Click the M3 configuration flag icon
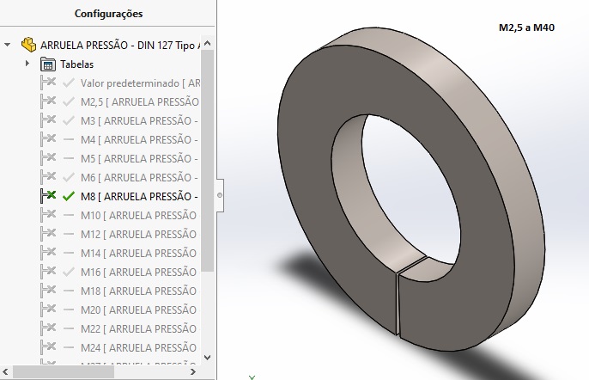 pos(48,120)
